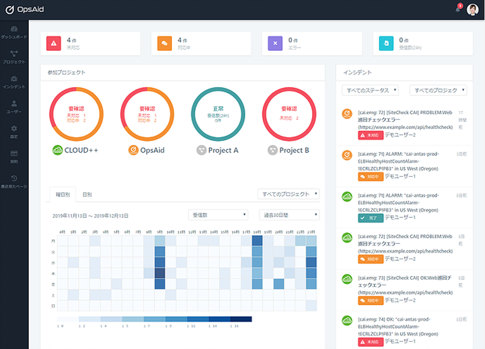Open インシデント from sidebar
Viewport: 485px width, 349px height.
click(14, 82)
